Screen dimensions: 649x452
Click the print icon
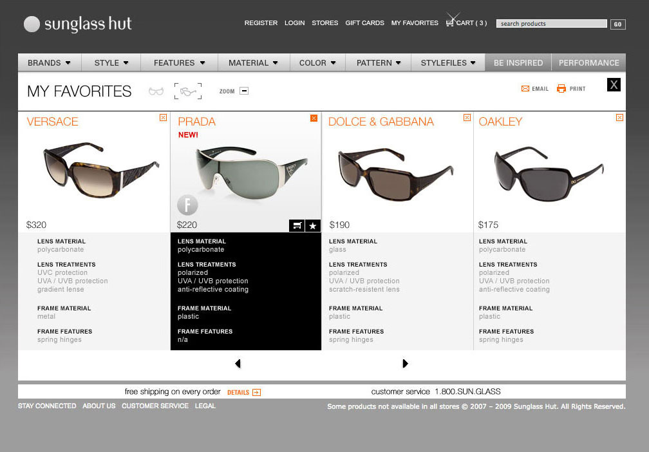pyautogui.click(x=561, y=89)
